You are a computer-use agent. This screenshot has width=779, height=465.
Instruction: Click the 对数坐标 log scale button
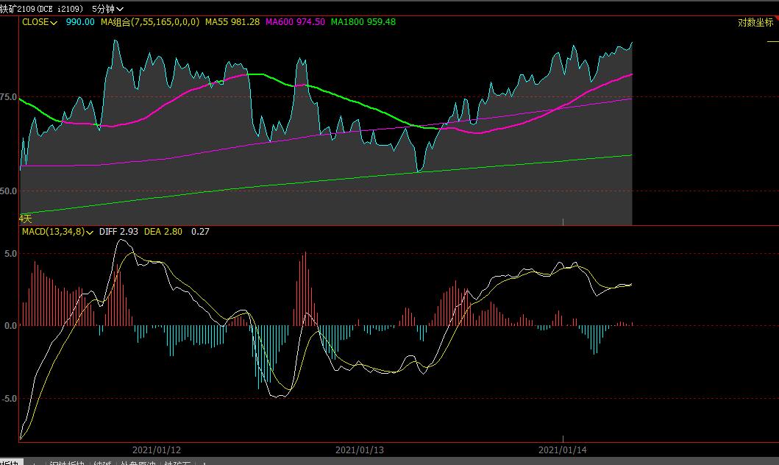755,23
